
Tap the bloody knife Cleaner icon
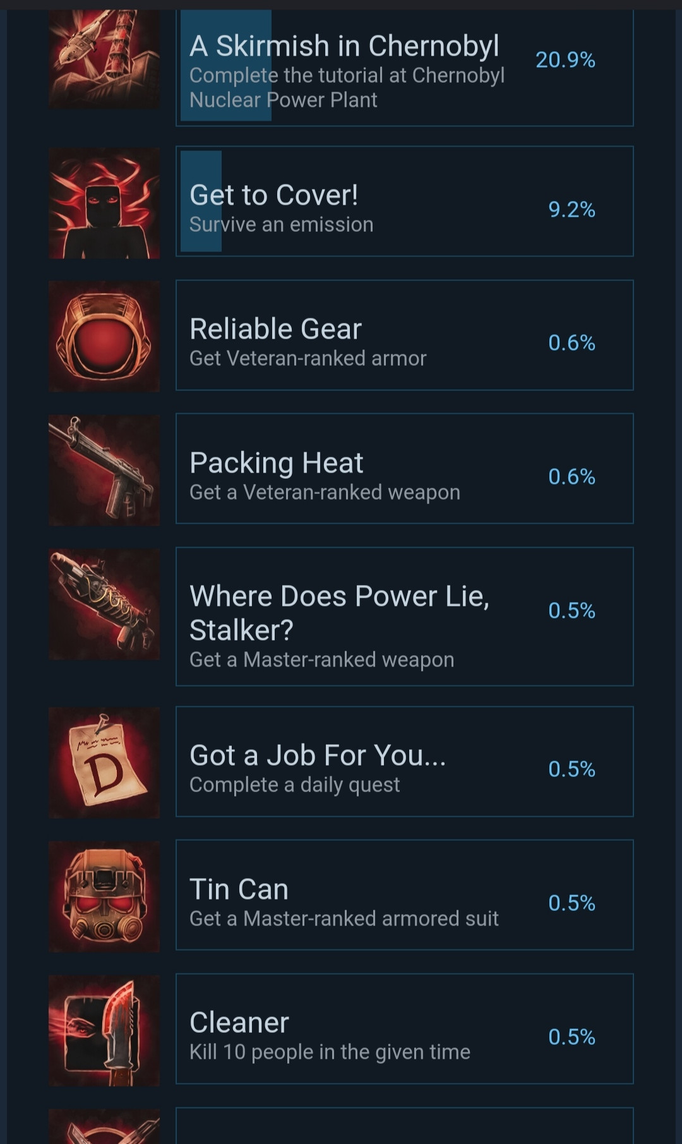click(x=104, y=1031)
